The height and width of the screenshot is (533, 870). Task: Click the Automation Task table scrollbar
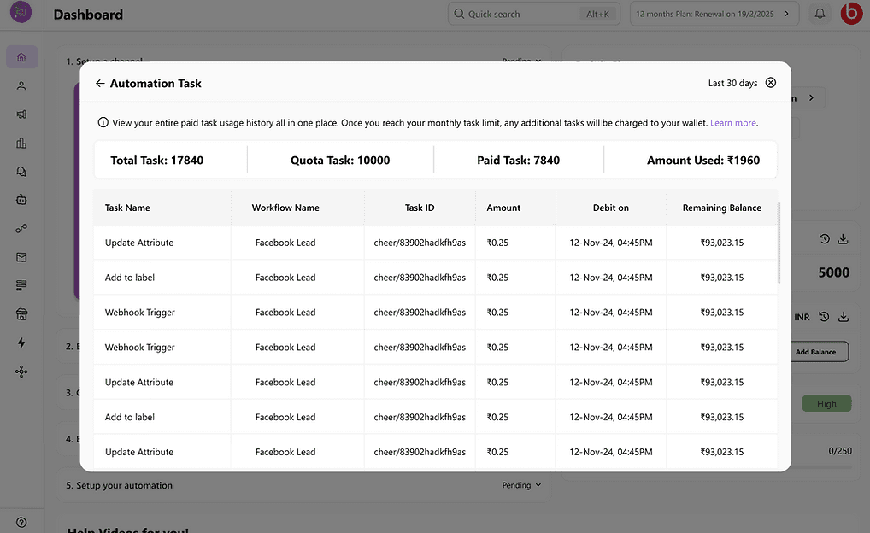pyautogui.click(x=779, y=243)
